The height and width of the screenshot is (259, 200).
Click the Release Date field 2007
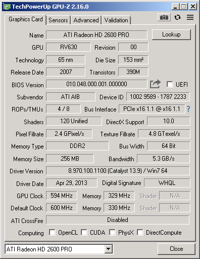[x=66, y=72]
